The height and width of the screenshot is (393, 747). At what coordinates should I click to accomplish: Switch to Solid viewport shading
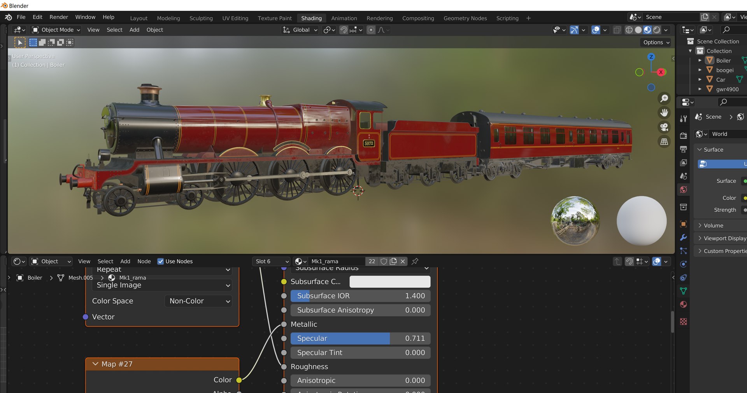[638, 30]
